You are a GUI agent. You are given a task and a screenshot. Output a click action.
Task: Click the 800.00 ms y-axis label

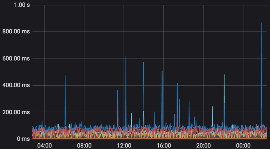16,32
